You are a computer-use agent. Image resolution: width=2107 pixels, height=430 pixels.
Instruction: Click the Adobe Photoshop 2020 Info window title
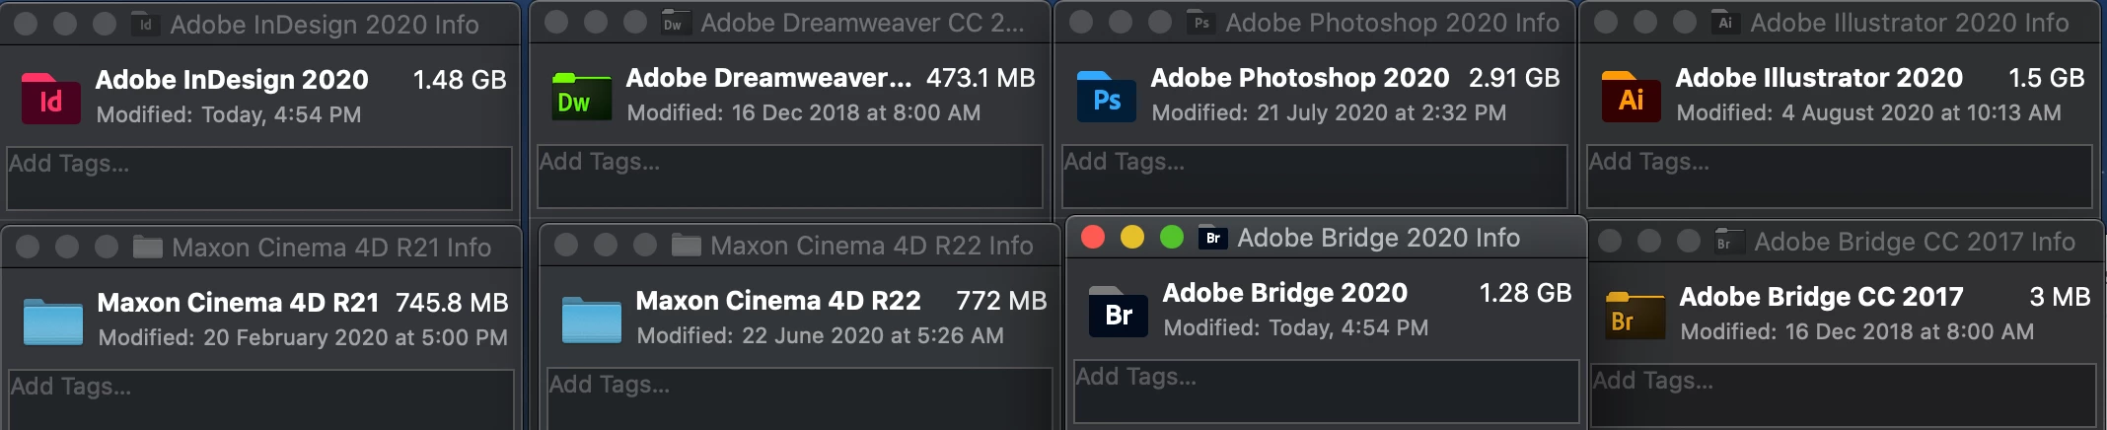point(1393,23)
